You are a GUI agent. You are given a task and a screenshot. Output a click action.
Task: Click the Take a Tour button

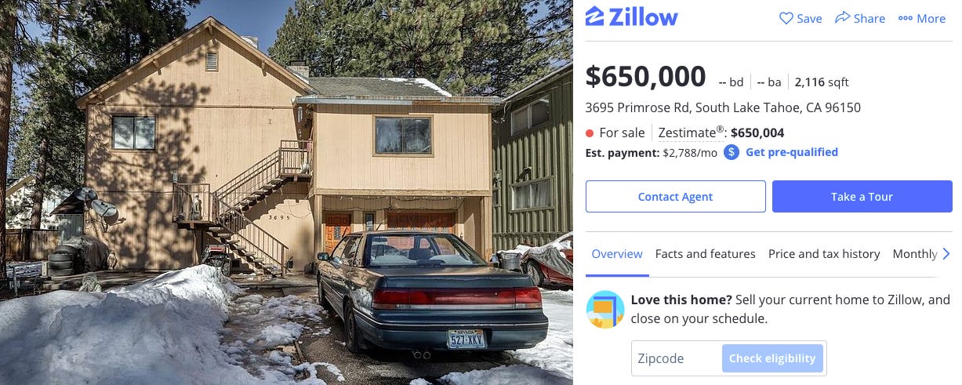coord(862,197)
